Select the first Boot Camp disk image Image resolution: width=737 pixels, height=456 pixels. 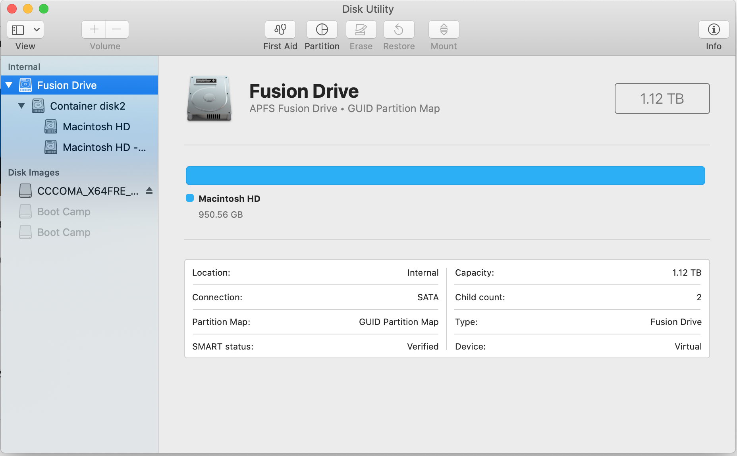(64, 212)
